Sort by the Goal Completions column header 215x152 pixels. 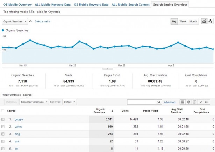(x=201, y=111)
